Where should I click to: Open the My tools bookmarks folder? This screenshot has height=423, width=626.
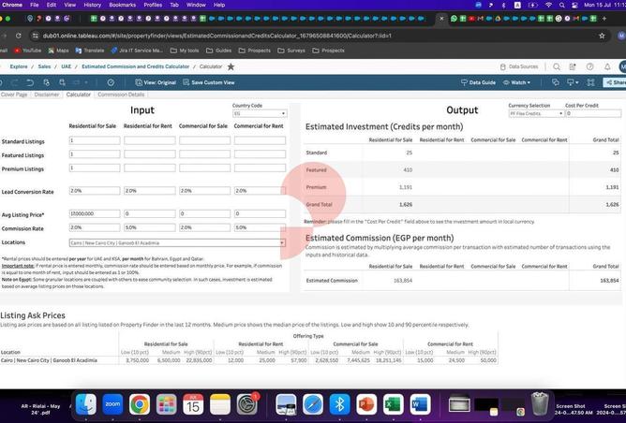[185, 51]
